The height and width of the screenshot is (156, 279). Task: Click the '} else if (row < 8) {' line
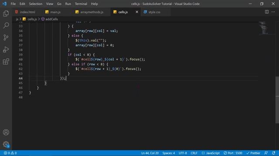(x=88, y=64)
